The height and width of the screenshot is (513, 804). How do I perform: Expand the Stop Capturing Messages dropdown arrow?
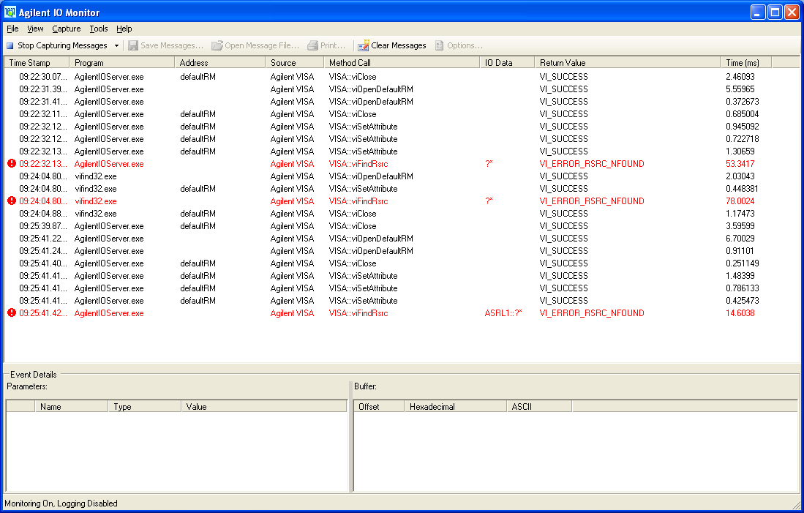116,45
